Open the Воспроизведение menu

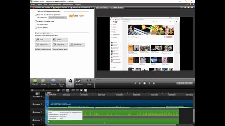(x=55, y=5)
